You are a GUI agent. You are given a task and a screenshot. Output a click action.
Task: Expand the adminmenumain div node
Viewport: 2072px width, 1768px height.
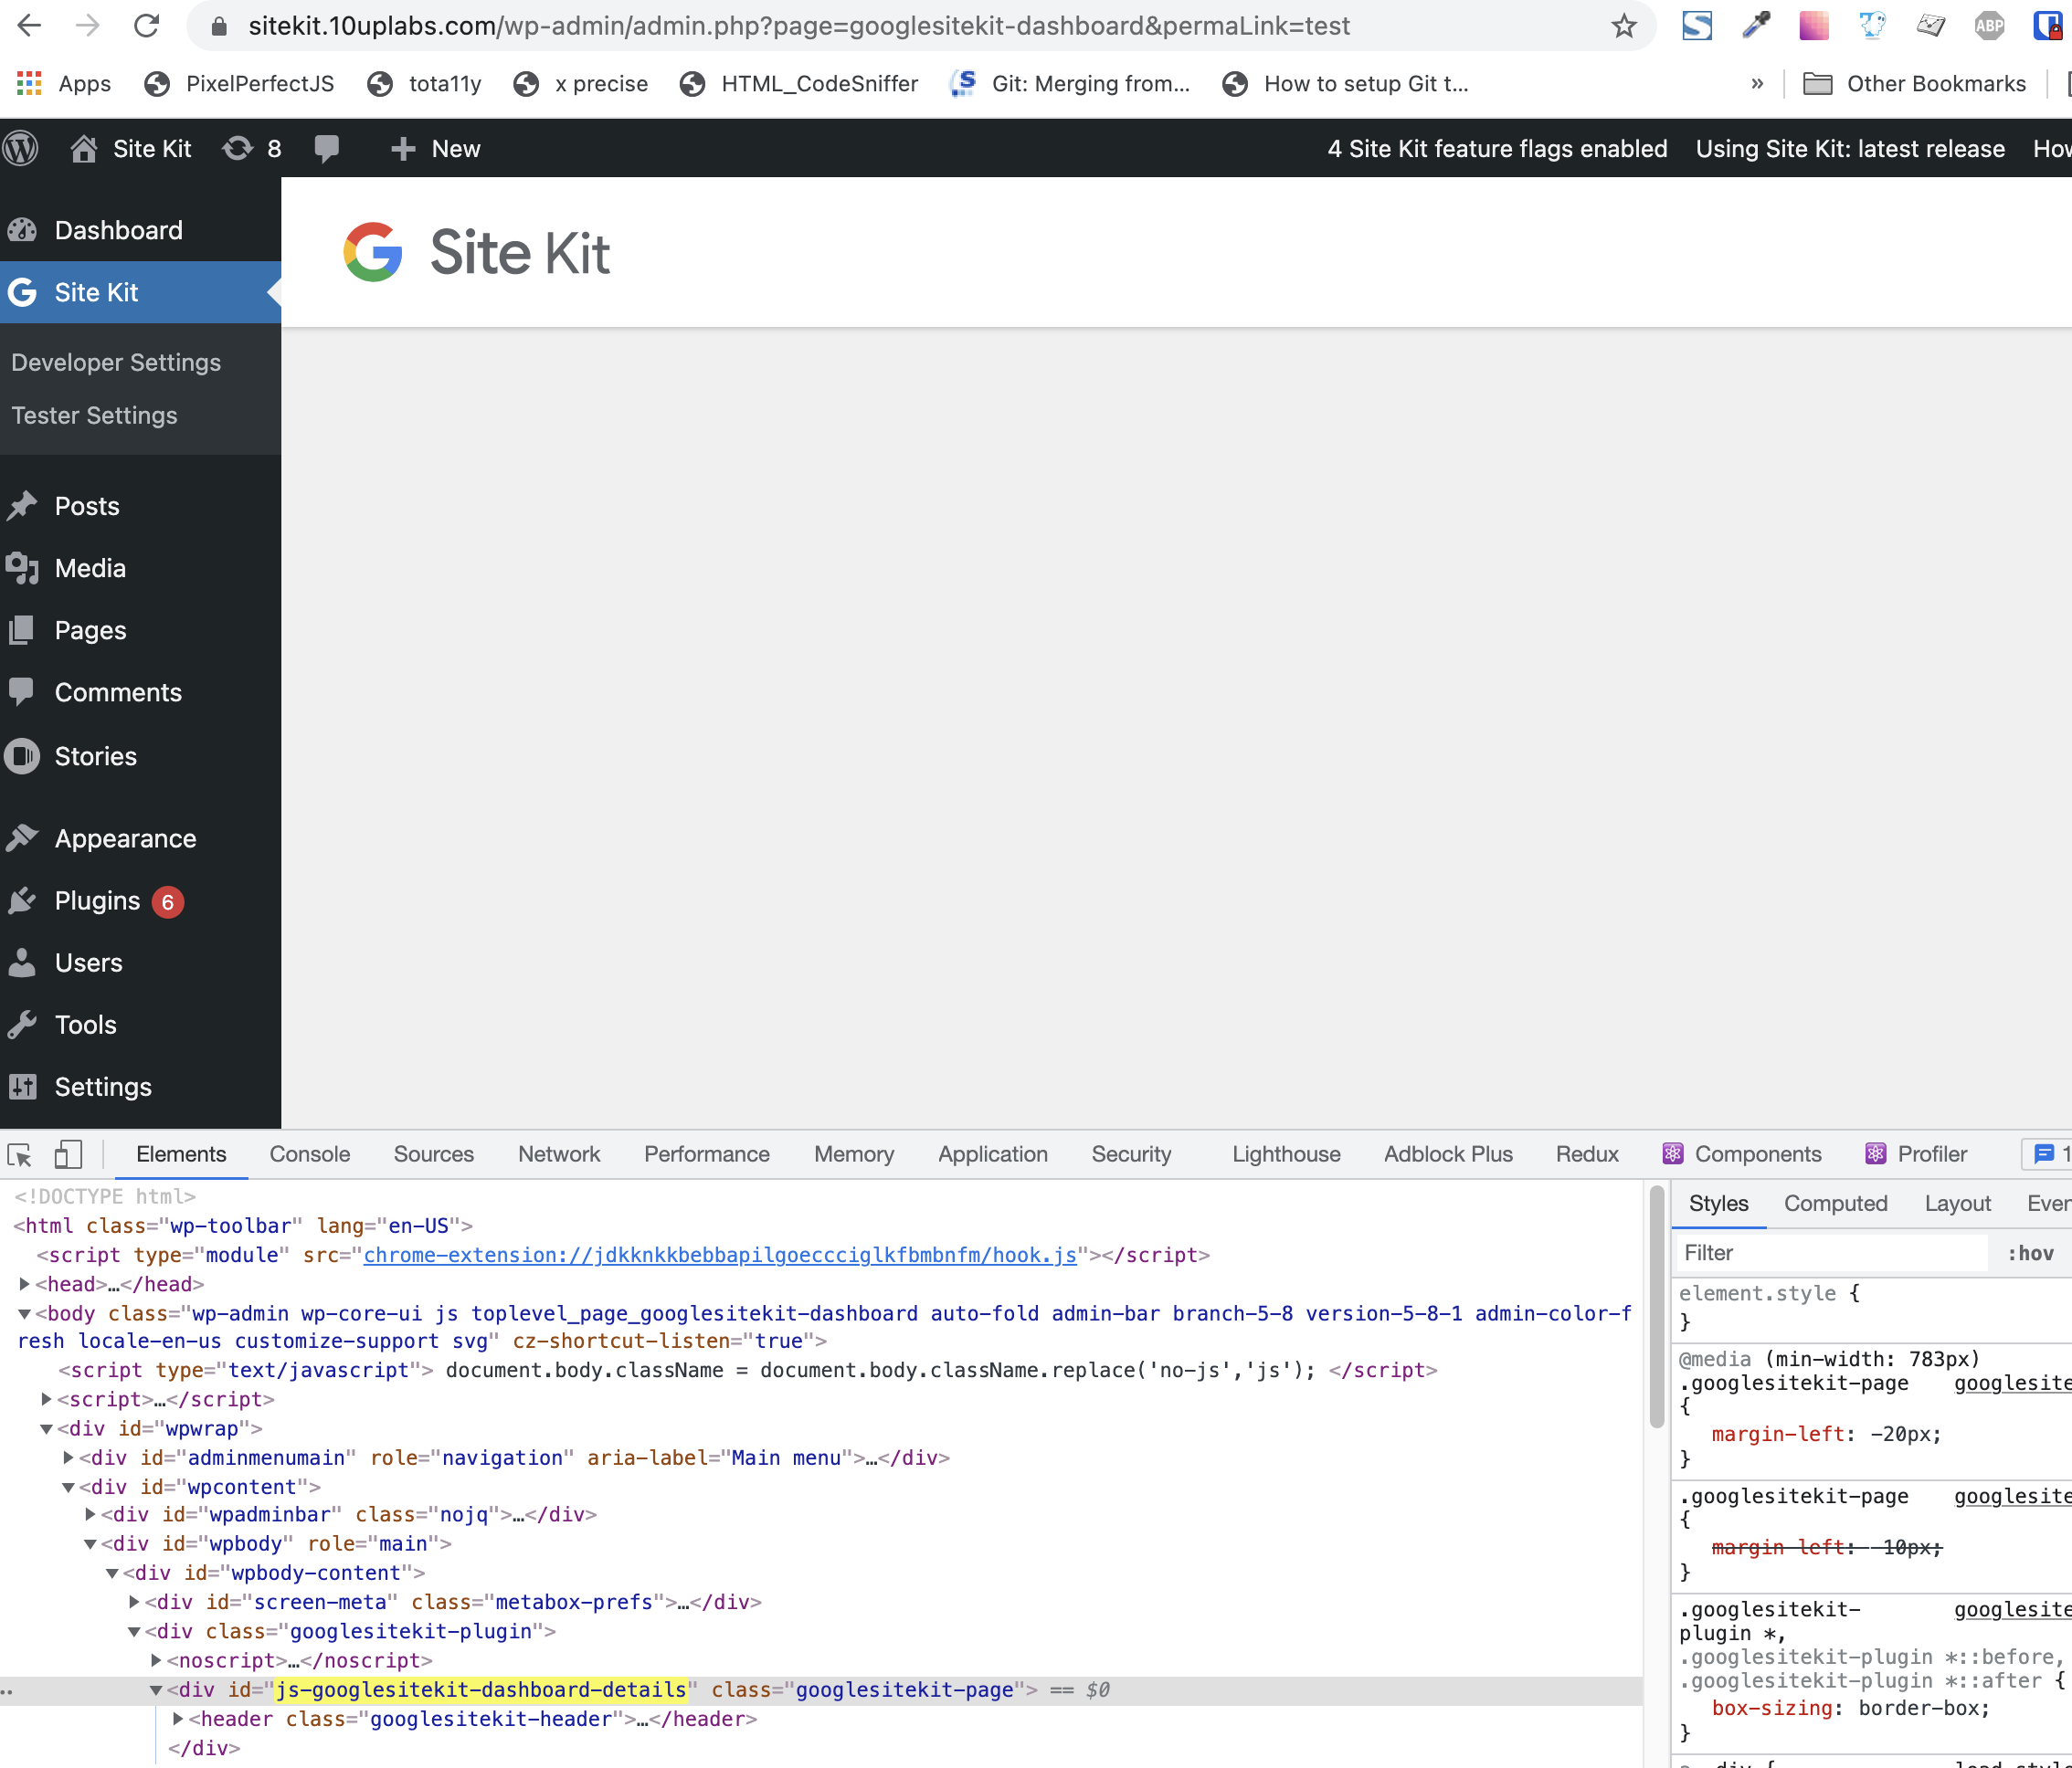tap(68, 1458)
